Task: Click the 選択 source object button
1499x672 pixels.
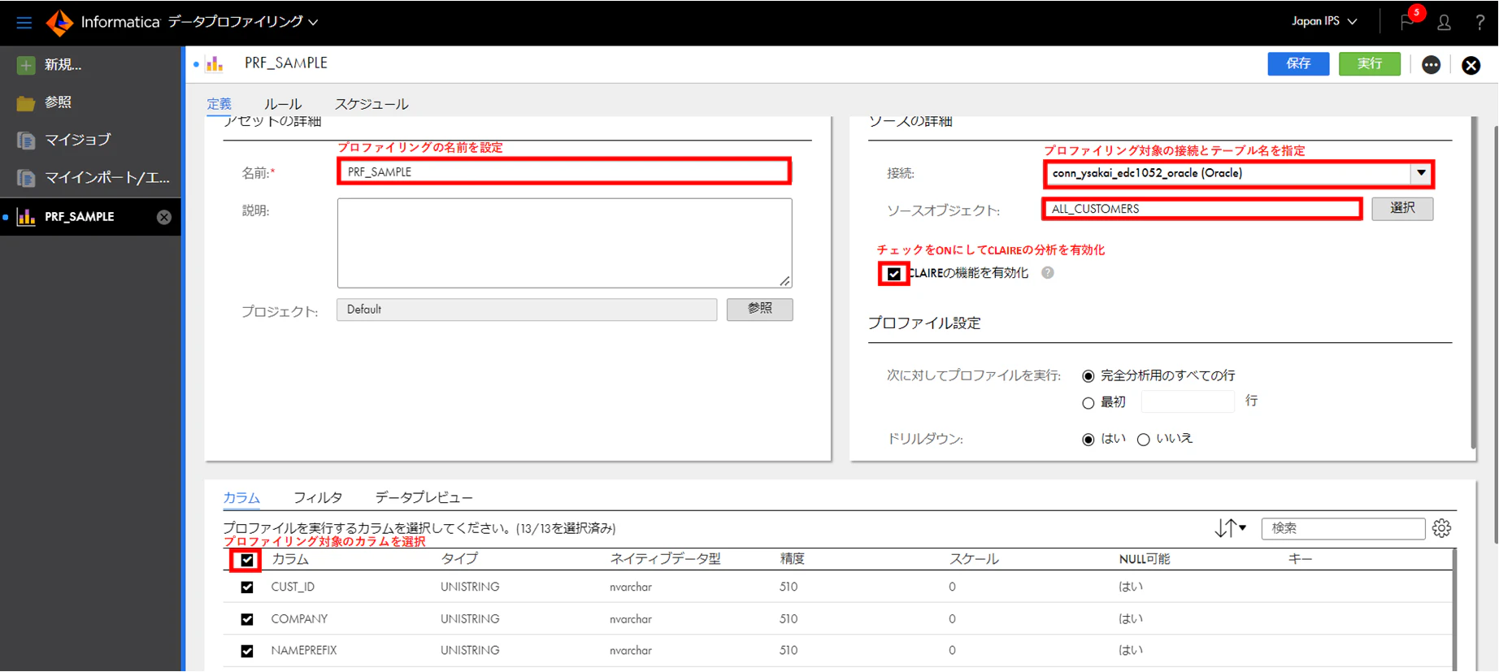Action: click(x=1402, y=209)
